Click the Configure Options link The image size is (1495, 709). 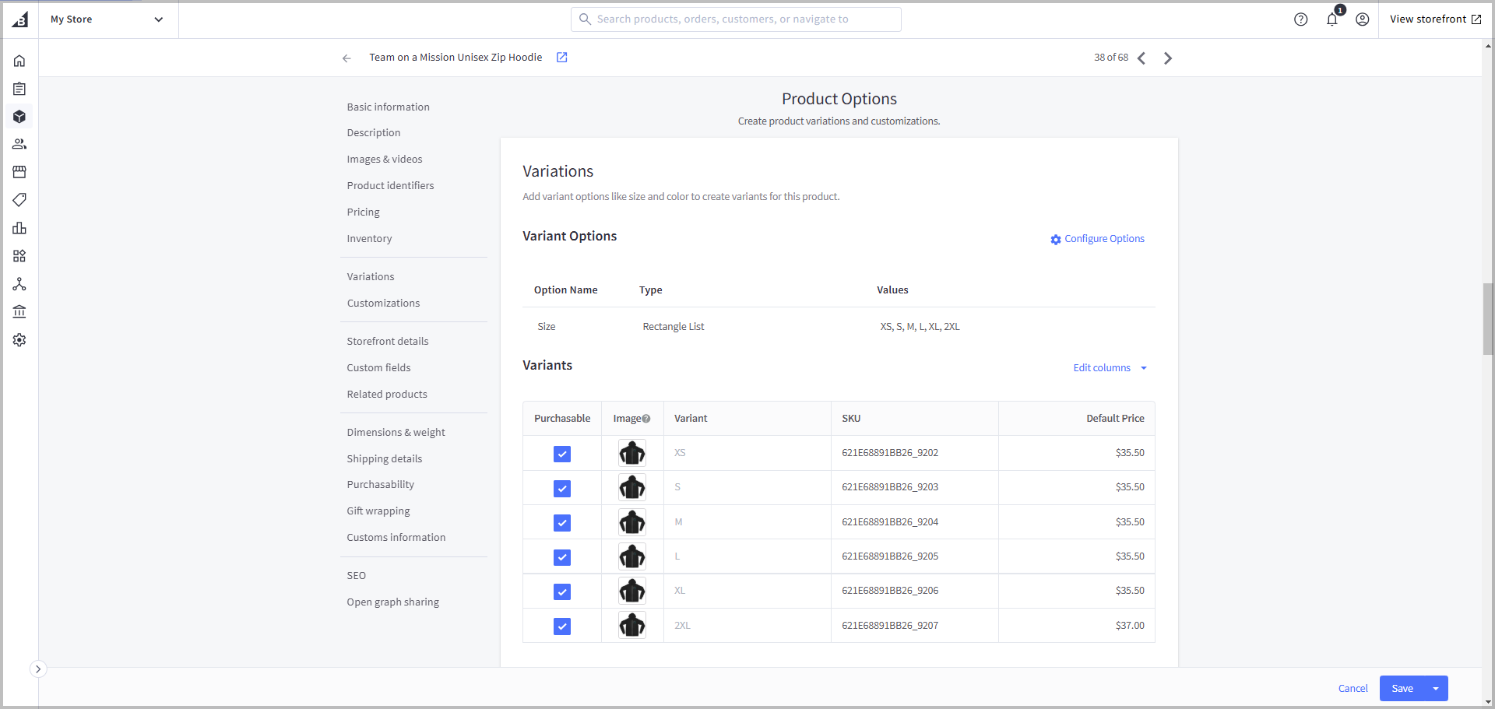click(x=1097, y=239)
